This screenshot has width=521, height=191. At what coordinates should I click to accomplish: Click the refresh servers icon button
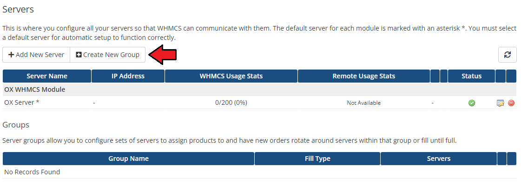(x=507, y=55)
